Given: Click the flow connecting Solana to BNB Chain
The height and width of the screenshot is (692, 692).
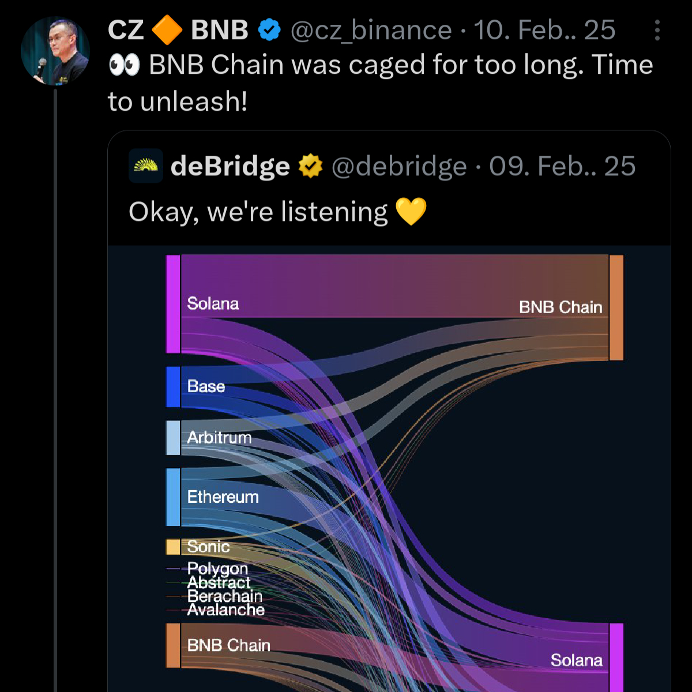Looking at the screenshot, I should pos(392,283).
